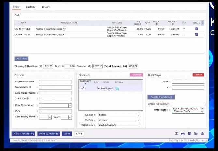Click the trash icon in the bottom toolbar

189,133
